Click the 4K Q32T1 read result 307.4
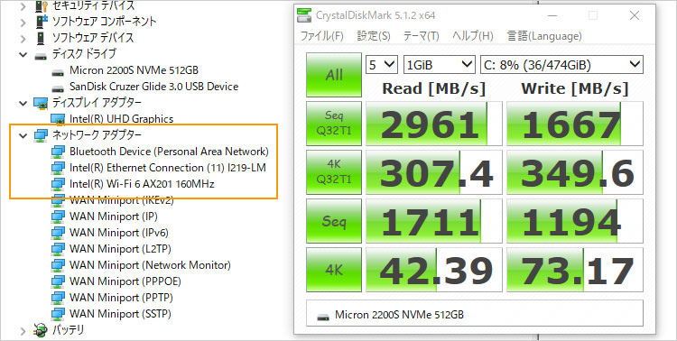Screen dimensions: 677x341 434,172
